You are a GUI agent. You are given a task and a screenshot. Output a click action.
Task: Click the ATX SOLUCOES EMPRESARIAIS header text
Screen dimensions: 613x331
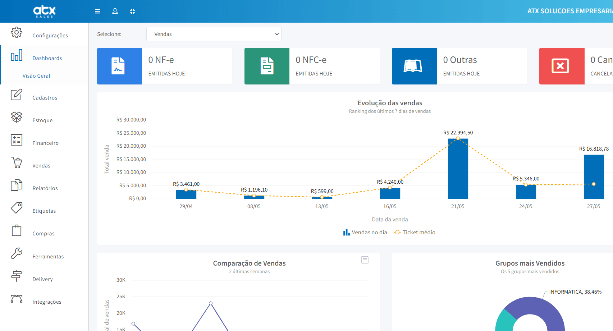coord(570,11)
